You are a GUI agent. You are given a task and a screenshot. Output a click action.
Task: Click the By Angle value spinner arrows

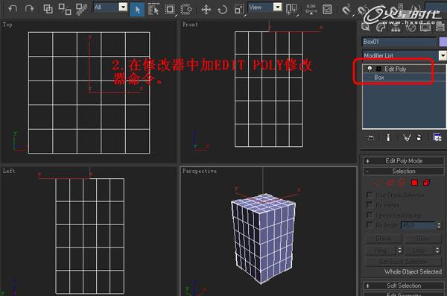pos(439,225)
